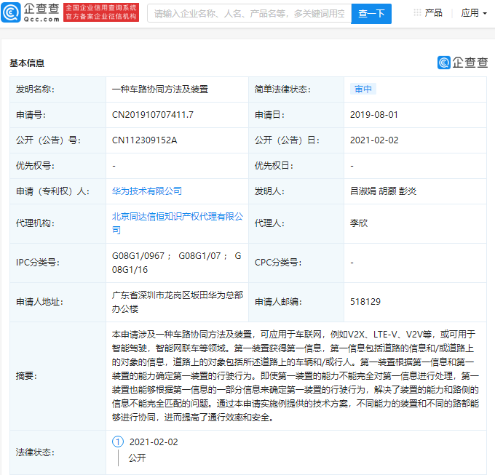Click the 公开 legal status entry
The height and width of the screenshot is (475, 495).
tap(137, 458)
